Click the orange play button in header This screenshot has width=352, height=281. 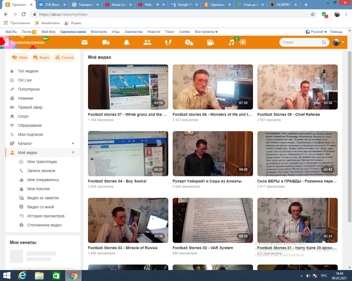[x=243, y=42]
